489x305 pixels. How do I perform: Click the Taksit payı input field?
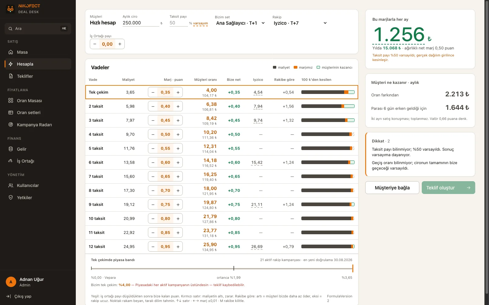point(179,23)
